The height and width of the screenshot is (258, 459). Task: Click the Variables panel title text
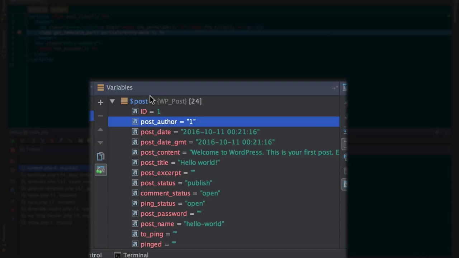coord(119,87)
